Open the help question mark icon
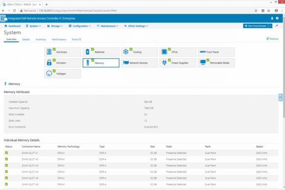 coord(277,18)
